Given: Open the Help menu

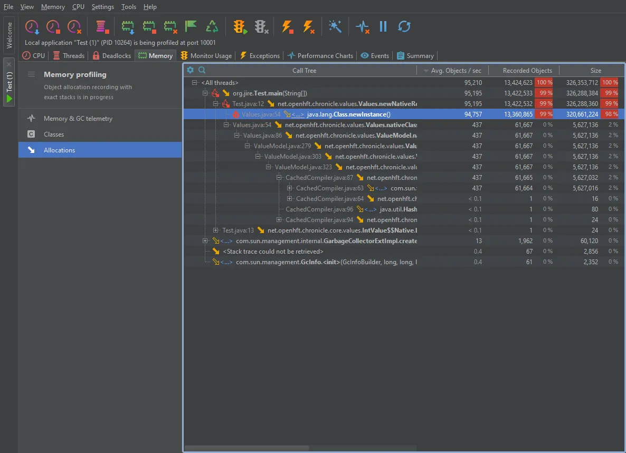Looking at the screenshot, I should point(150,7).
